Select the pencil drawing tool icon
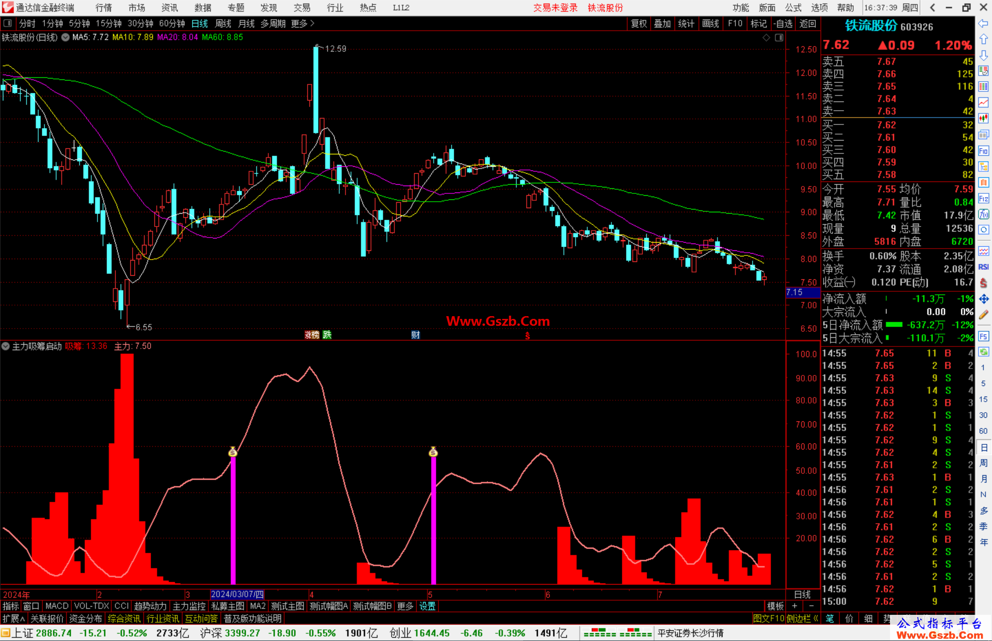992x641 pixels. (983, 315)
